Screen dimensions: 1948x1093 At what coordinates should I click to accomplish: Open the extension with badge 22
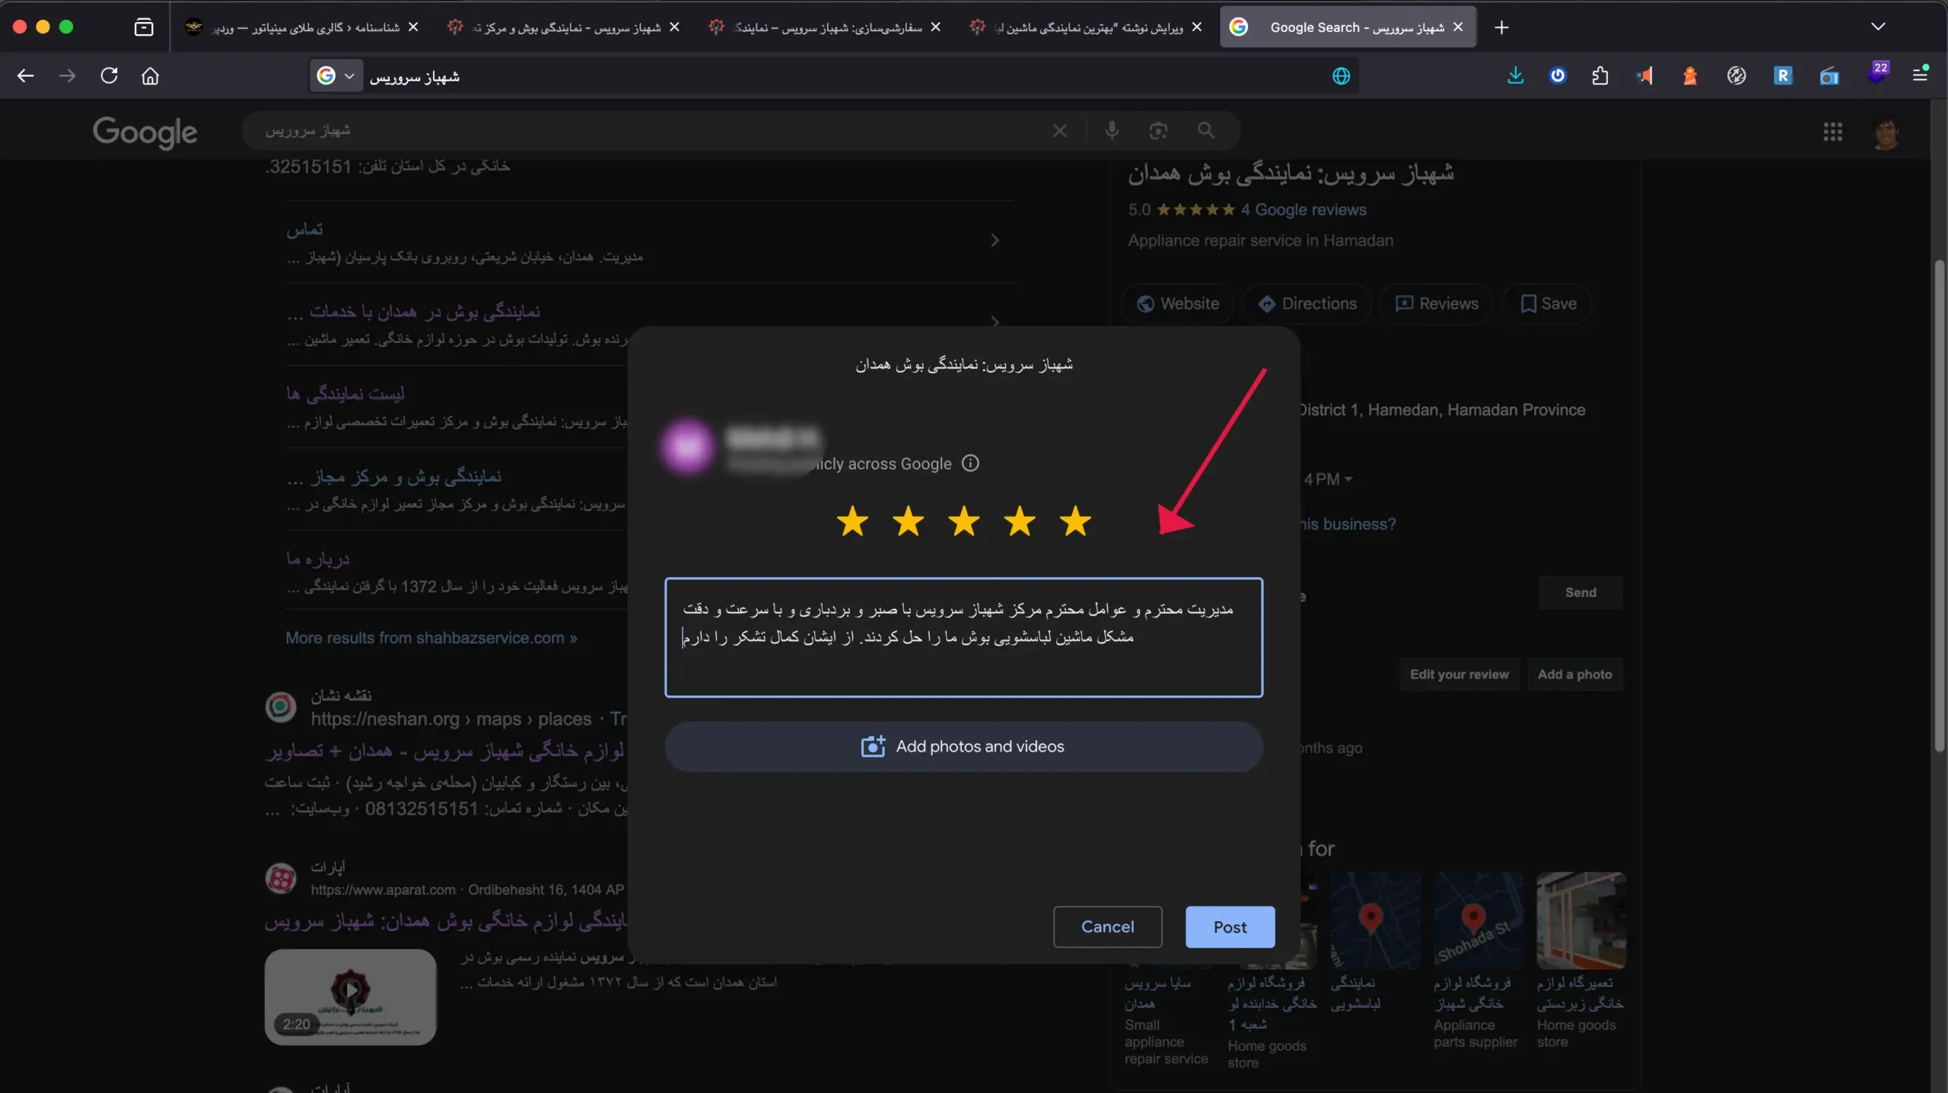click(1876, 75)
